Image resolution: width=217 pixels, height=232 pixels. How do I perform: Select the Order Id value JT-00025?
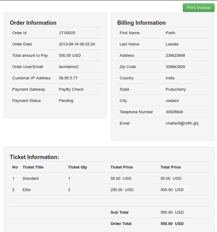(x=67, y=33)
